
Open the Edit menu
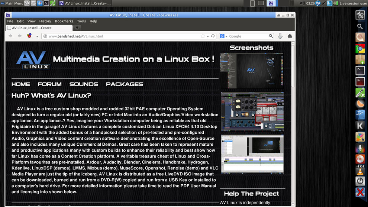(20, 21)
